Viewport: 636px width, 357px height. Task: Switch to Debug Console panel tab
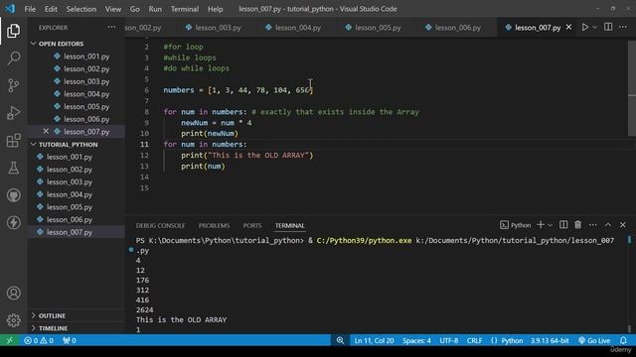click(160, 225)
